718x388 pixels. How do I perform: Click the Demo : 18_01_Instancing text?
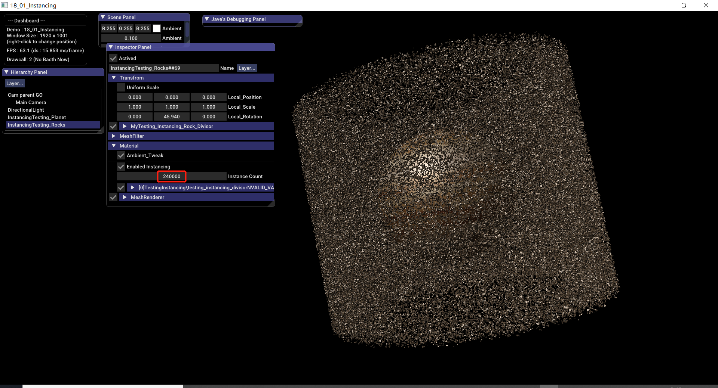[36, 30]
